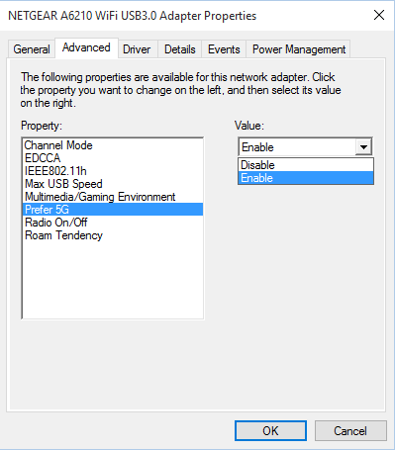Switch to the General tab
The width and height of the screenshot is (395, 450).
tap(32, 49)
